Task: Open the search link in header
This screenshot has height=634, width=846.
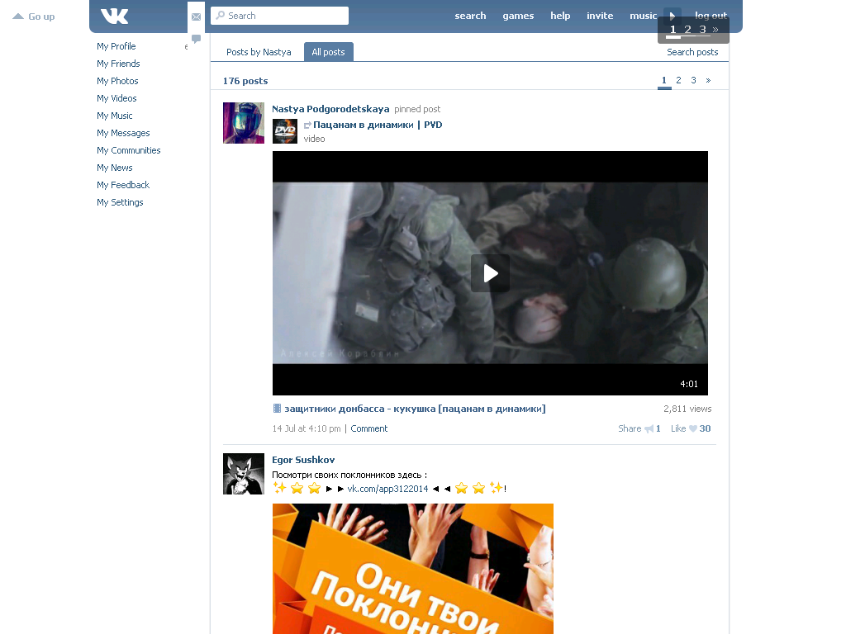Action: (x=470, y=16)
